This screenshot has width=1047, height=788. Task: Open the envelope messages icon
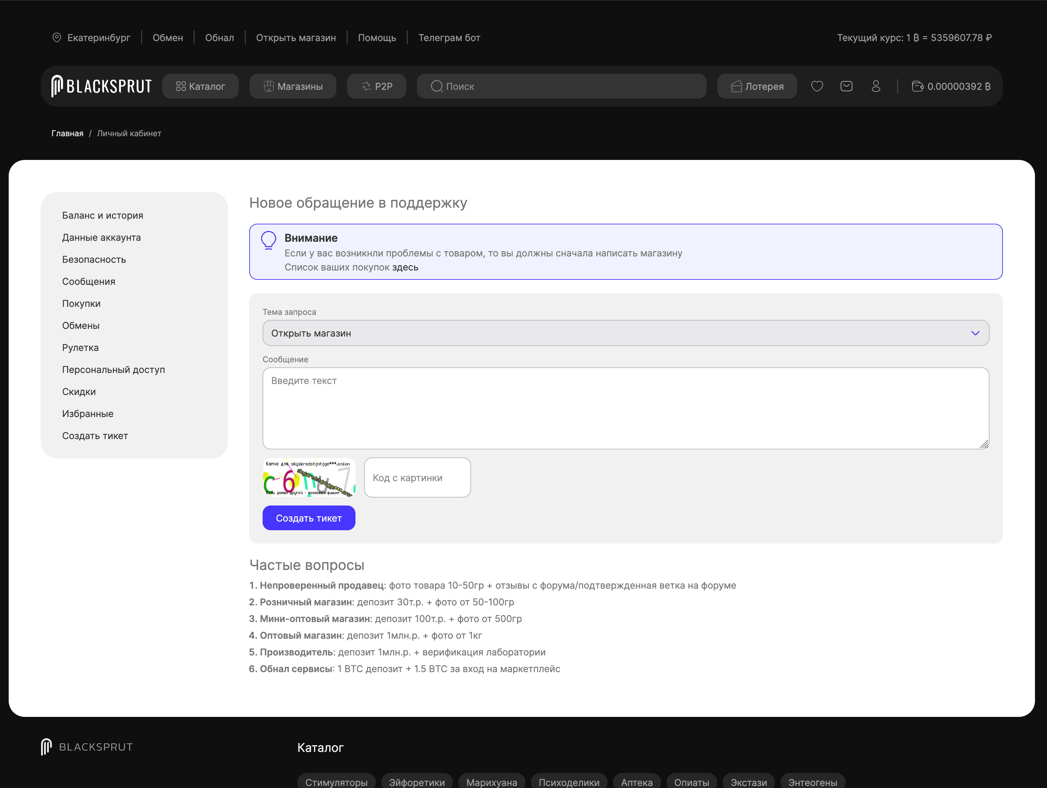tap(846, 86)
